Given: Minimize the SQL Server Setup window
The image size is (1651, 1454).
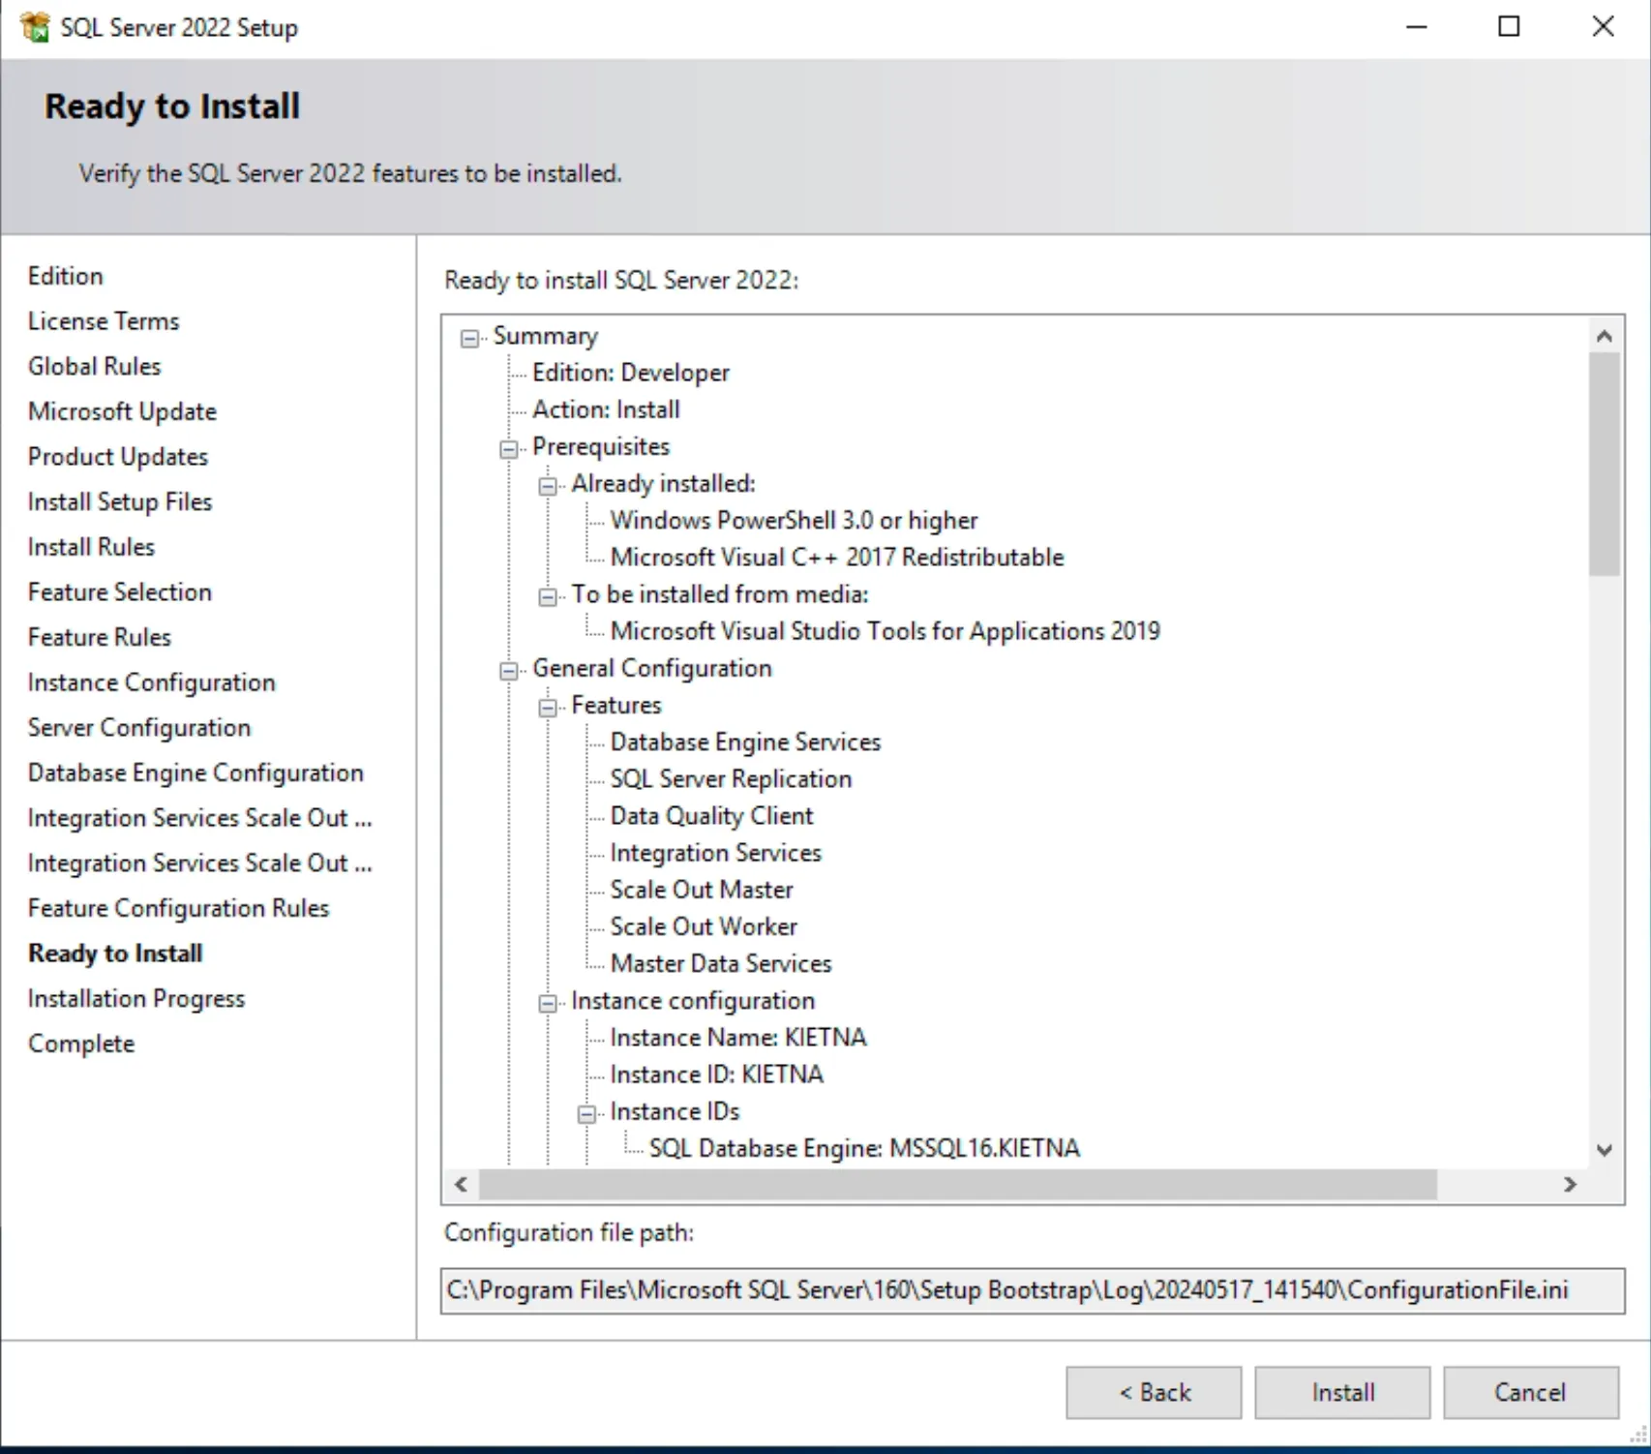Looking at the screenshot, I should coord(1417,27).
